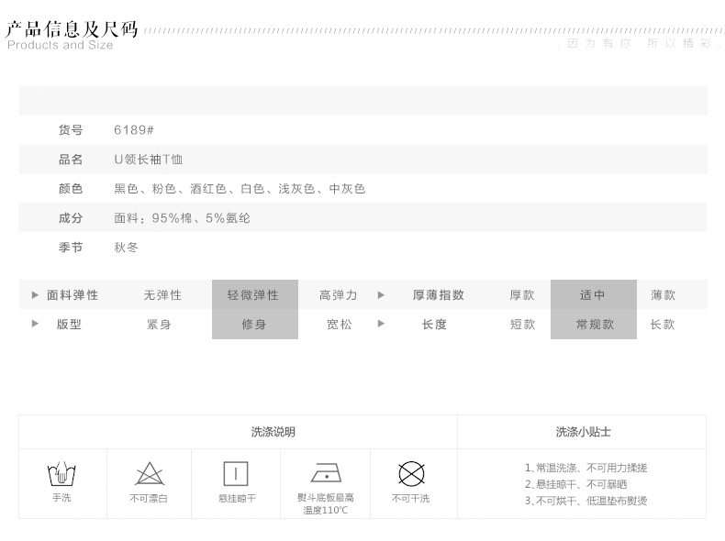Screen dimensions: 725x541
Task: Expand the 版型 row arrow
Action: point(35,325)
